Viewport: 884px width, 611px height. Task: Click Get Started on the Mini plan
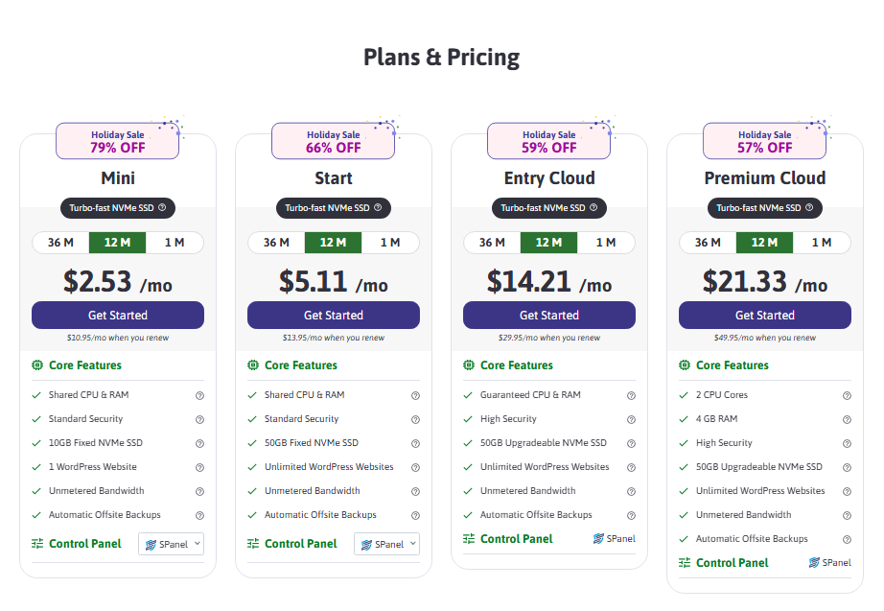click(x=117, y=315)
